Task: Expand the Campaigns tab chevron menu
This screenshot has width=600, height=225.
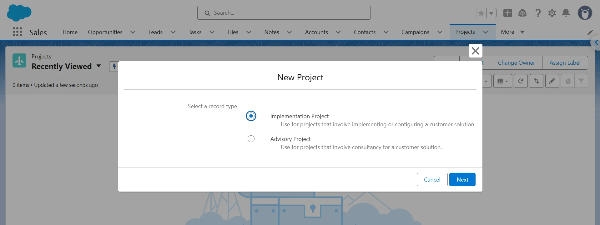Action: point(440,32)
